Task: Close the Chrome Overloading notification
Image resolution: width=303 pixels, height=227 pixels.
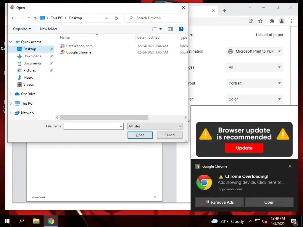Action: [290, 166]
